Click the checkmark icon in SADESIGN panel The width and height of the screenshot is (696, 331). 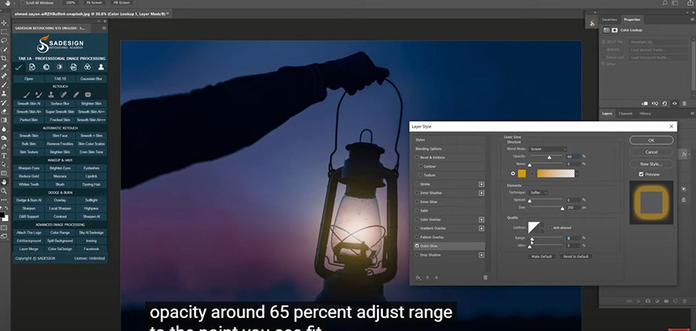pyautogui.click(x=19, y=67)
